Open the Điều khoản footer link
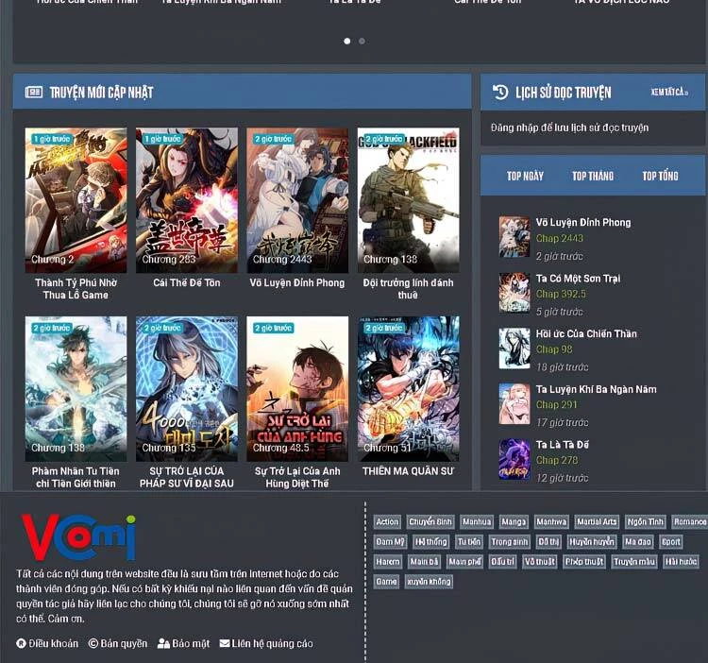Screen dimensions: 708x663 tap(47, 644)
